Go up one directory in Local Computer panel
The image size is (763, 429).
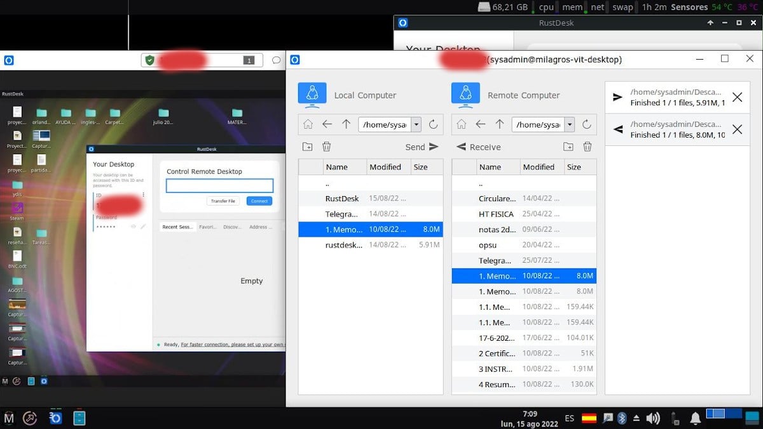click(x=346, y=124)
